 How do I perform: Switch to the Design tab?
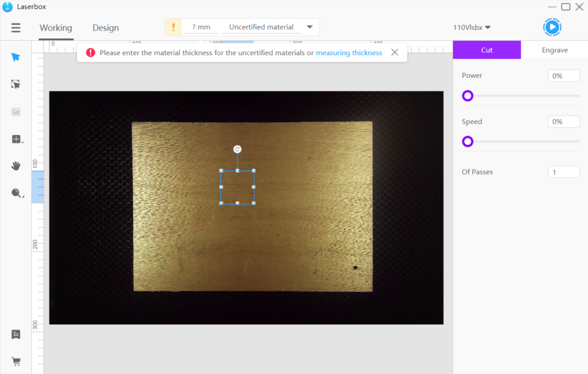(106, 28)
